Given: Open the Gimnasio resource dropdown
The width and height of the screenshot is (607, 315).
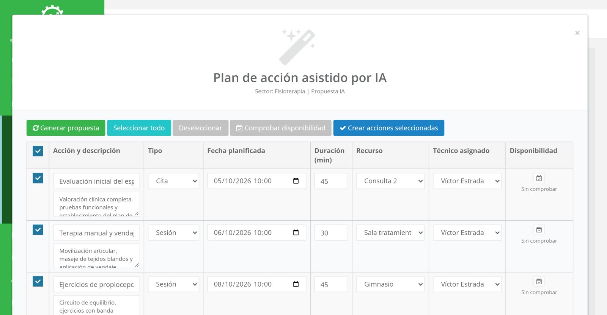Looking at the screenshot, I should click(390, 284).
